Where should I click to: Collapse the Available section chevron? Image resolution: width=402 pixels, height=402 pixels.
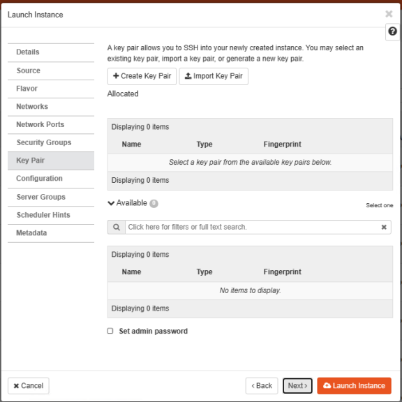click(111, 203)
